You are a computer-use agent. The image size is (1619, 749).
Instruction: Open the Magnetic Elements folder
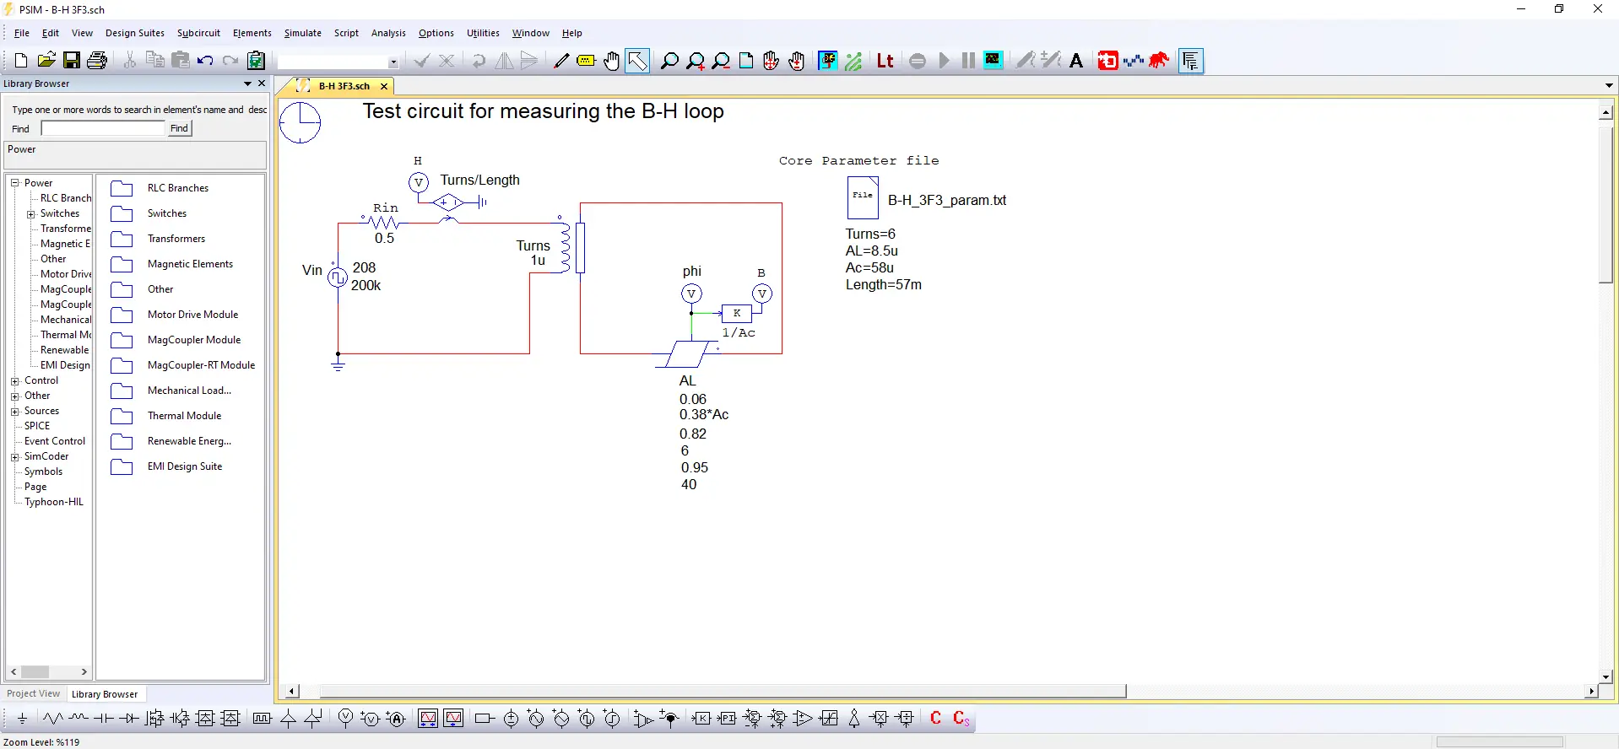point(190,264)
